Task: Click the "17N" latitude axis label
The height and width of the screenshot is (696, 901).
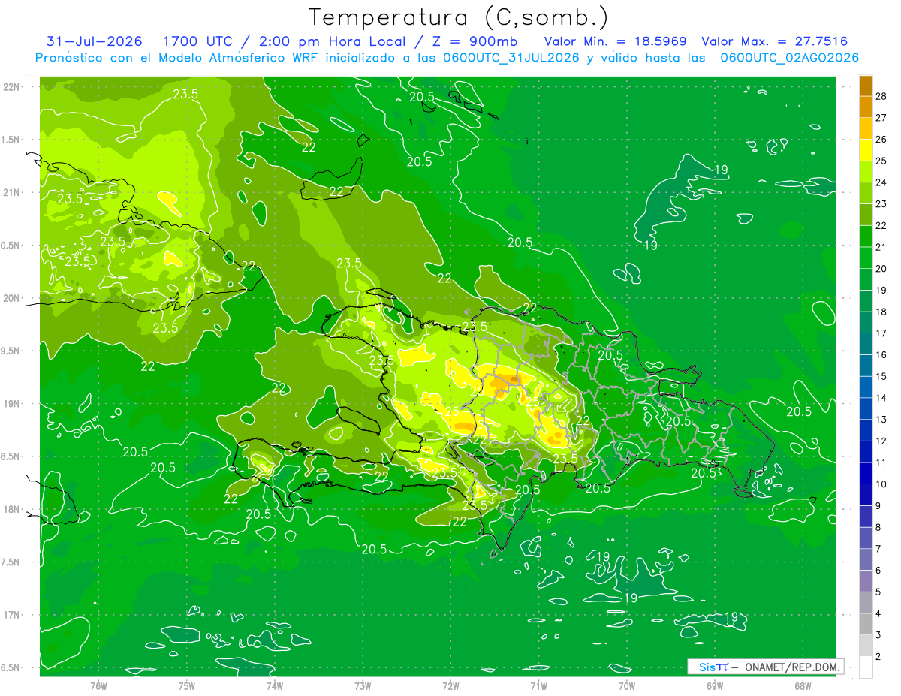Action: (11, 615)
